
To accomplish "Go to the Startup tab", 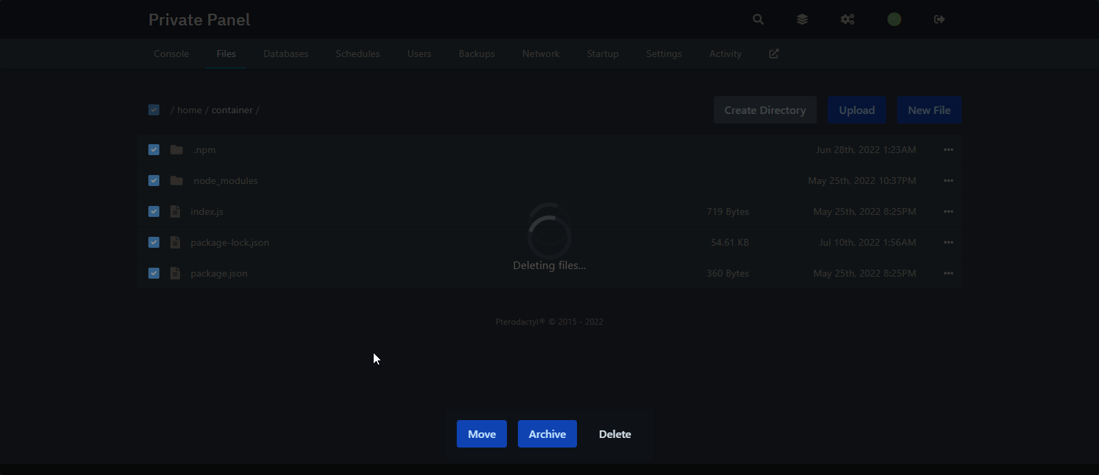I will point(603,54).
